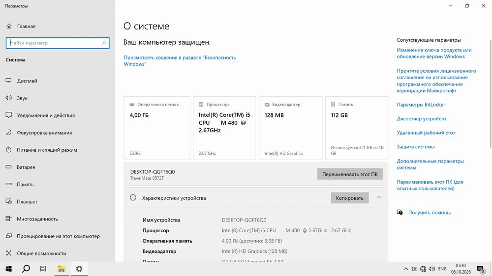Open Безопасность Windows details link

(180, 61)
